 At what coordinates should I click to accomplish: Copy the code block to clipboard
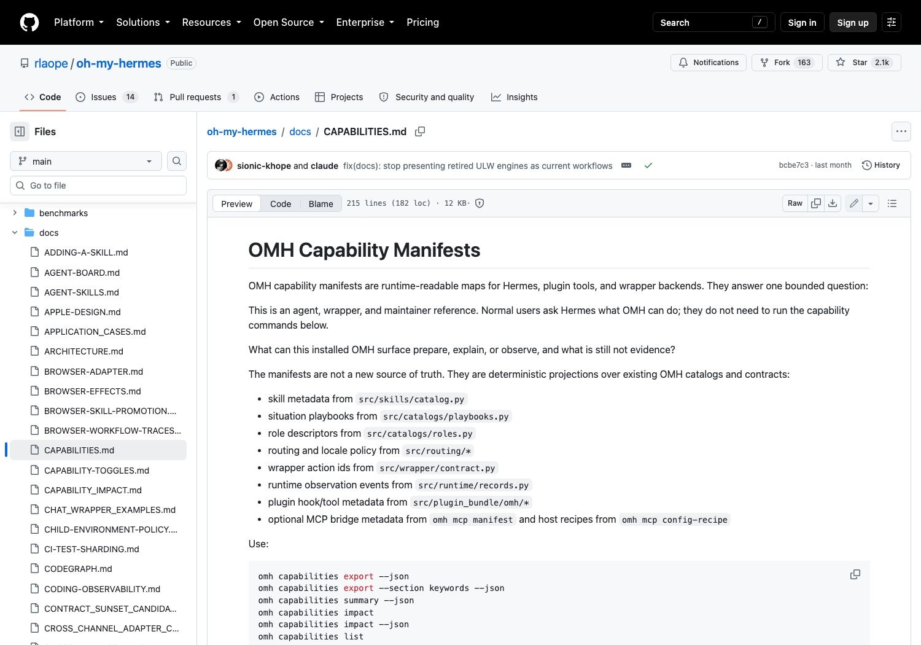[855, 574]
